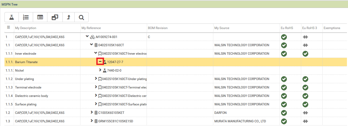
Task: Open search with the magnifier icon
Action: click(82, 17)
